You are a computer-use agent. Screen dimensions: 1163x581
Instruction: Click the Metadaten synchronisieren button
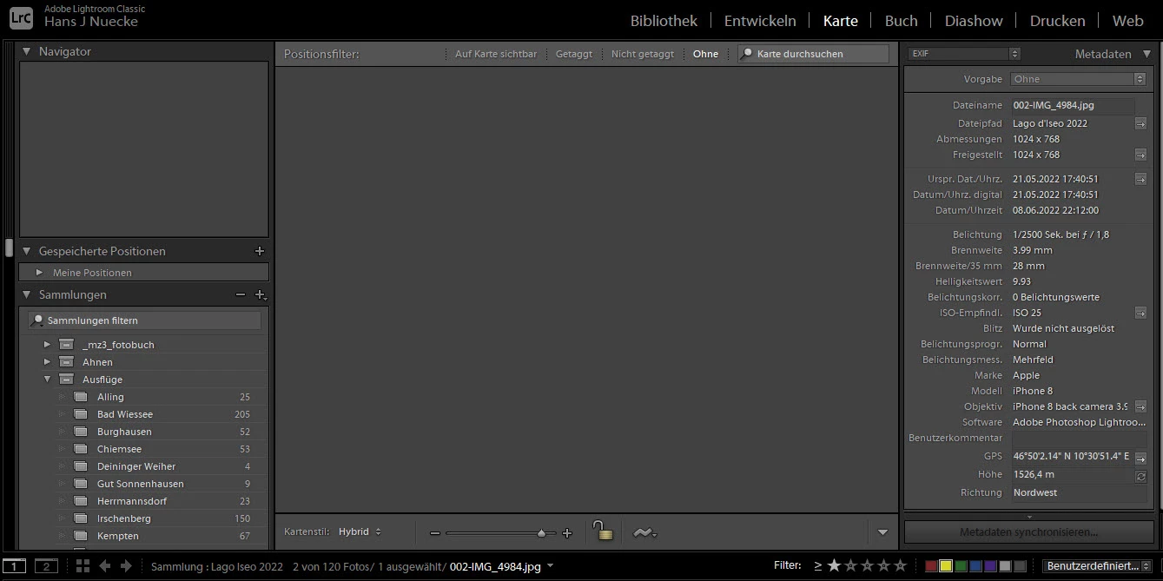1028,531
